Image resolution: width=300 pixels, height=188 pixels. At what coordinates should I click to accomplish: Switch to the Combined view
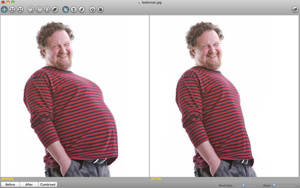point(48,184)
